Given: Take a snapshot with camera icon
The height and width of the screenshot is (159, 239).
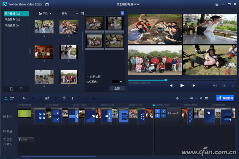Looking at the screenshot, I should (224, 86).
